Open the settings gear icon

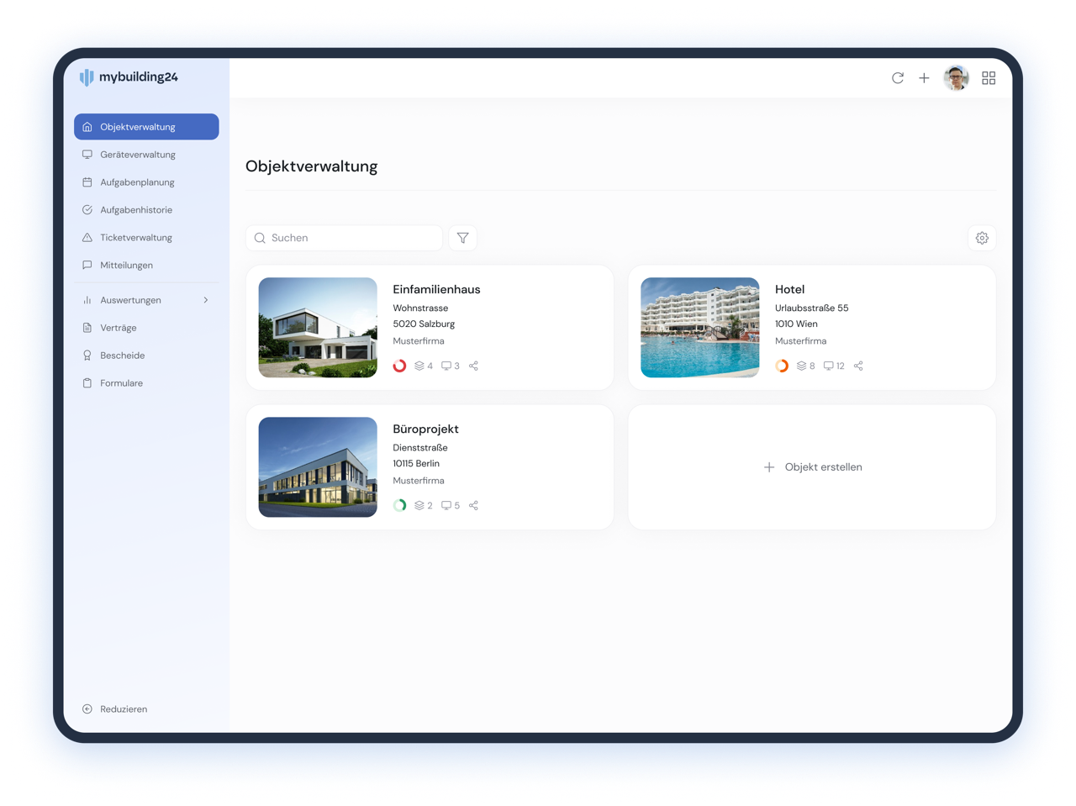(x=982, y=238)
